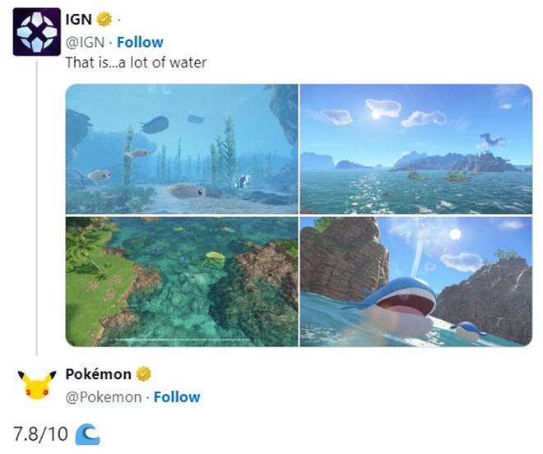Click Pokémon's gold verified badge

click(x=143, y=374)
